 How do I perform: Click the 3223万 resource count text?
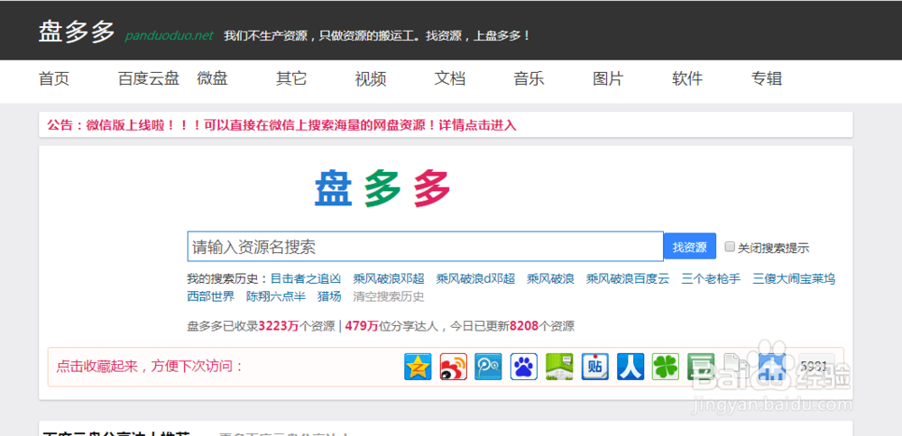(279, 326)
